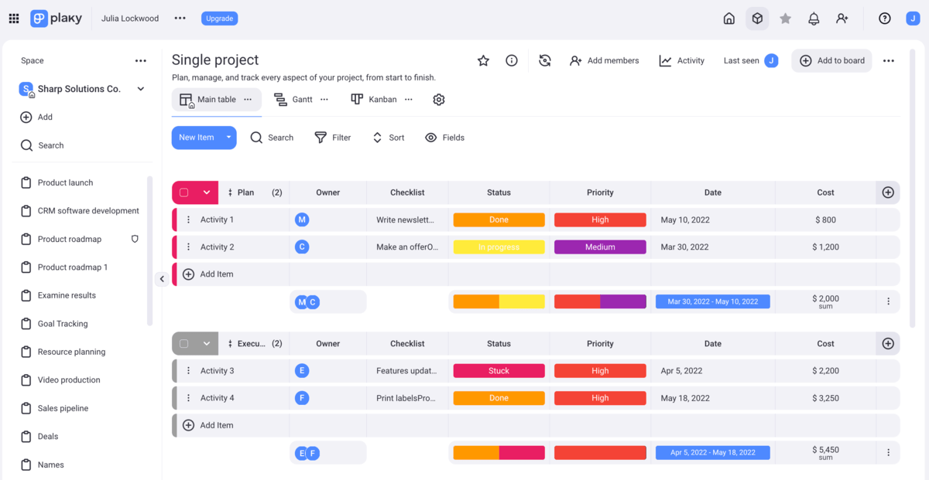This screenshot has width=929, height=480.
Task: Open Plan summary row options dots
Action: click(888, 301)
